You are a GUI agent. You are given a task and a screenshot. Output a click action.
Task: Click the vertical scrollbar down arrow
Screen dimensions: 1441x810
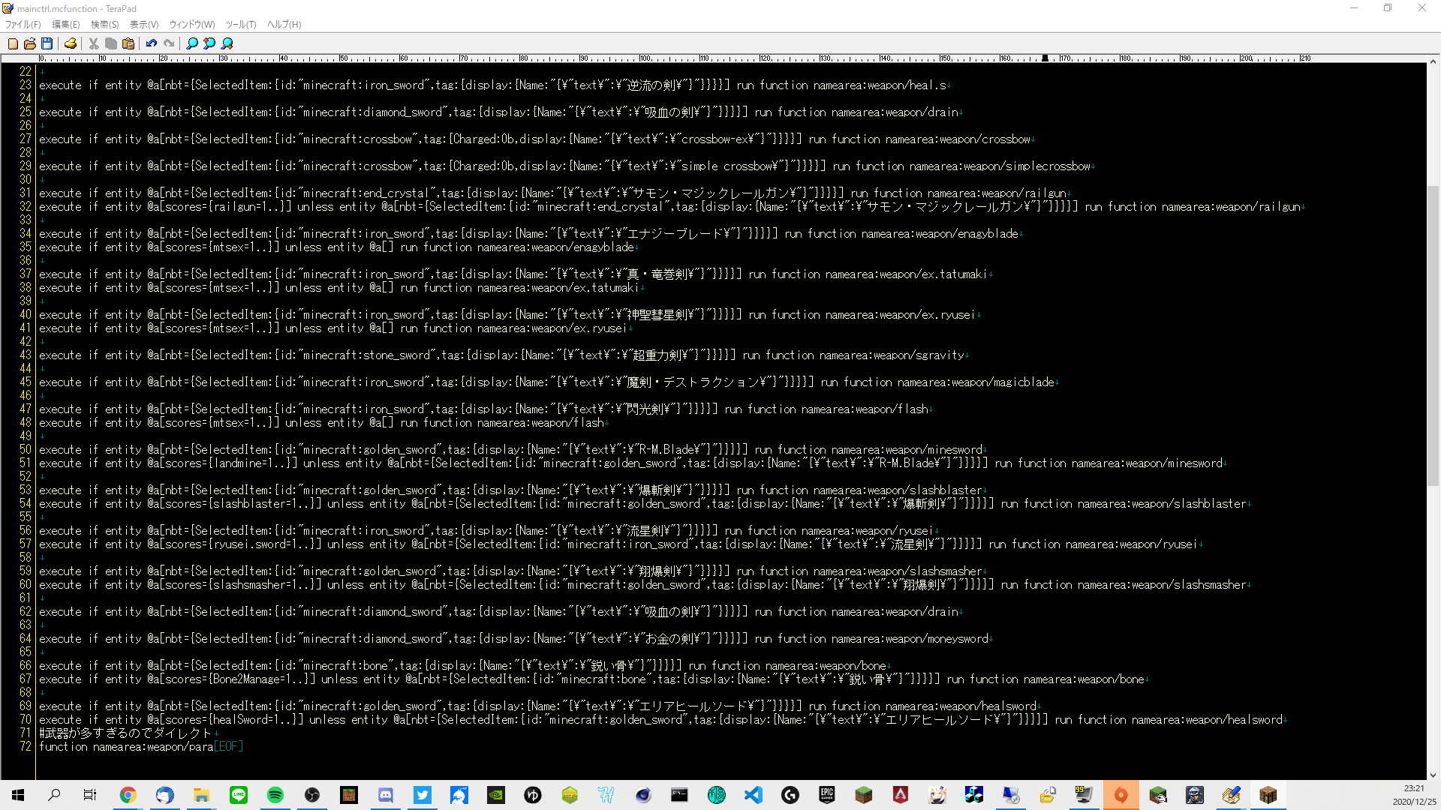tap(1433, 775)
